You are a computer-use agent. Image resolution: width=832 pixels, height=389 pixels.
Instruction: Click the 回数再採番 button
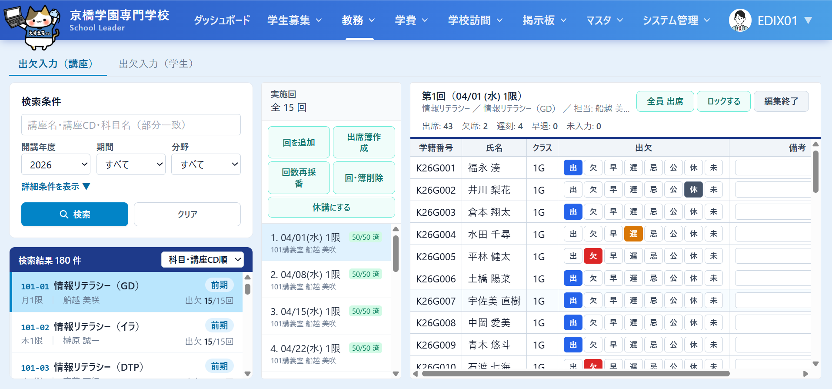point(299,178)
